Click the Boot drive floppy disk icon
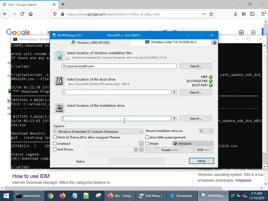This screenshot has height=201, width=268. click(59, 81)
